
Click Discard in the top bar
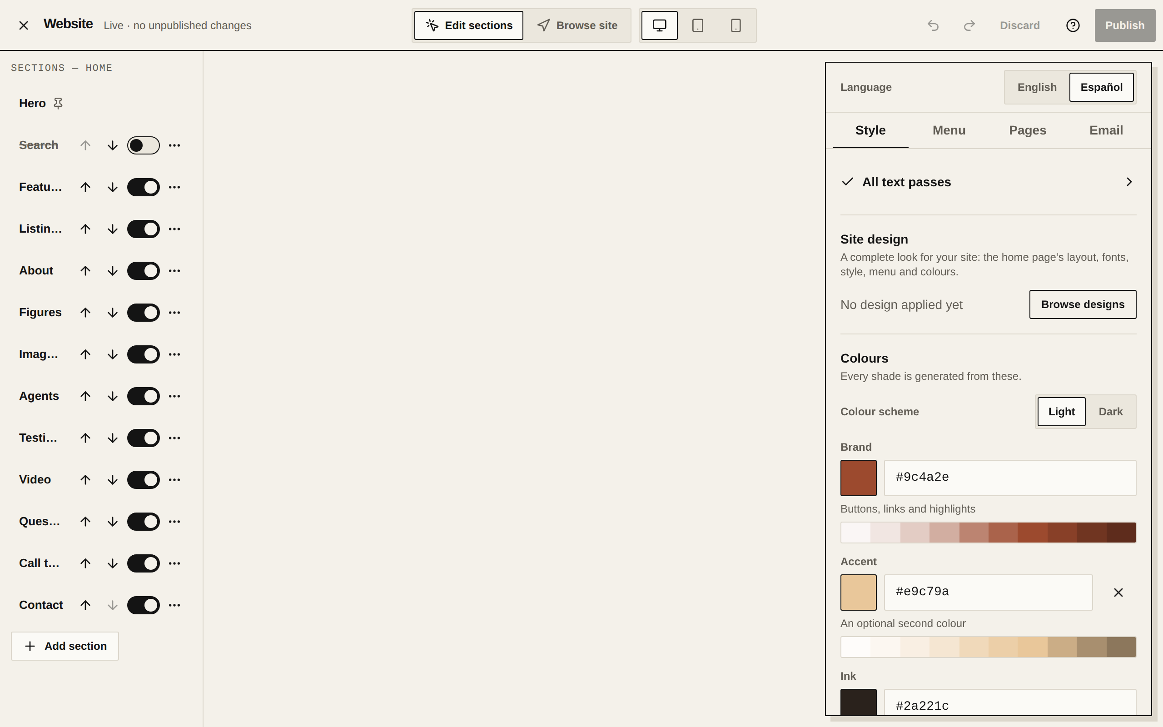(1019, 25)
